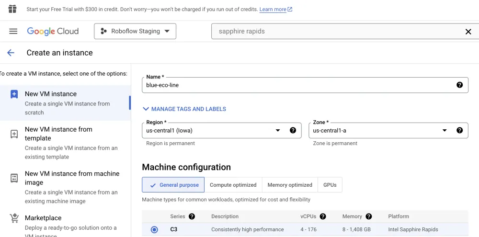Click the vCPUs column help icon
The image size is (479, 237).
click(323, 216)
